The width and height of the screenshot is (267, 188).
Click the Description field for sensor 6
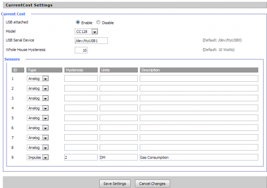[199, 128]
